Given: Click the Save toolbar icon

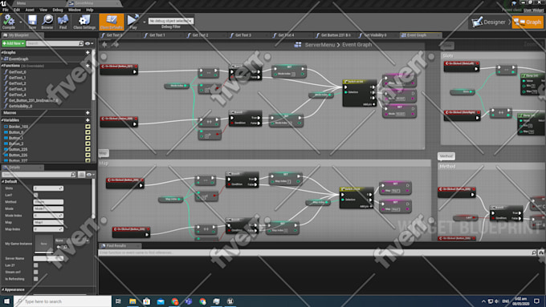Looking at the screenshot, I should [x=32, y=22].
